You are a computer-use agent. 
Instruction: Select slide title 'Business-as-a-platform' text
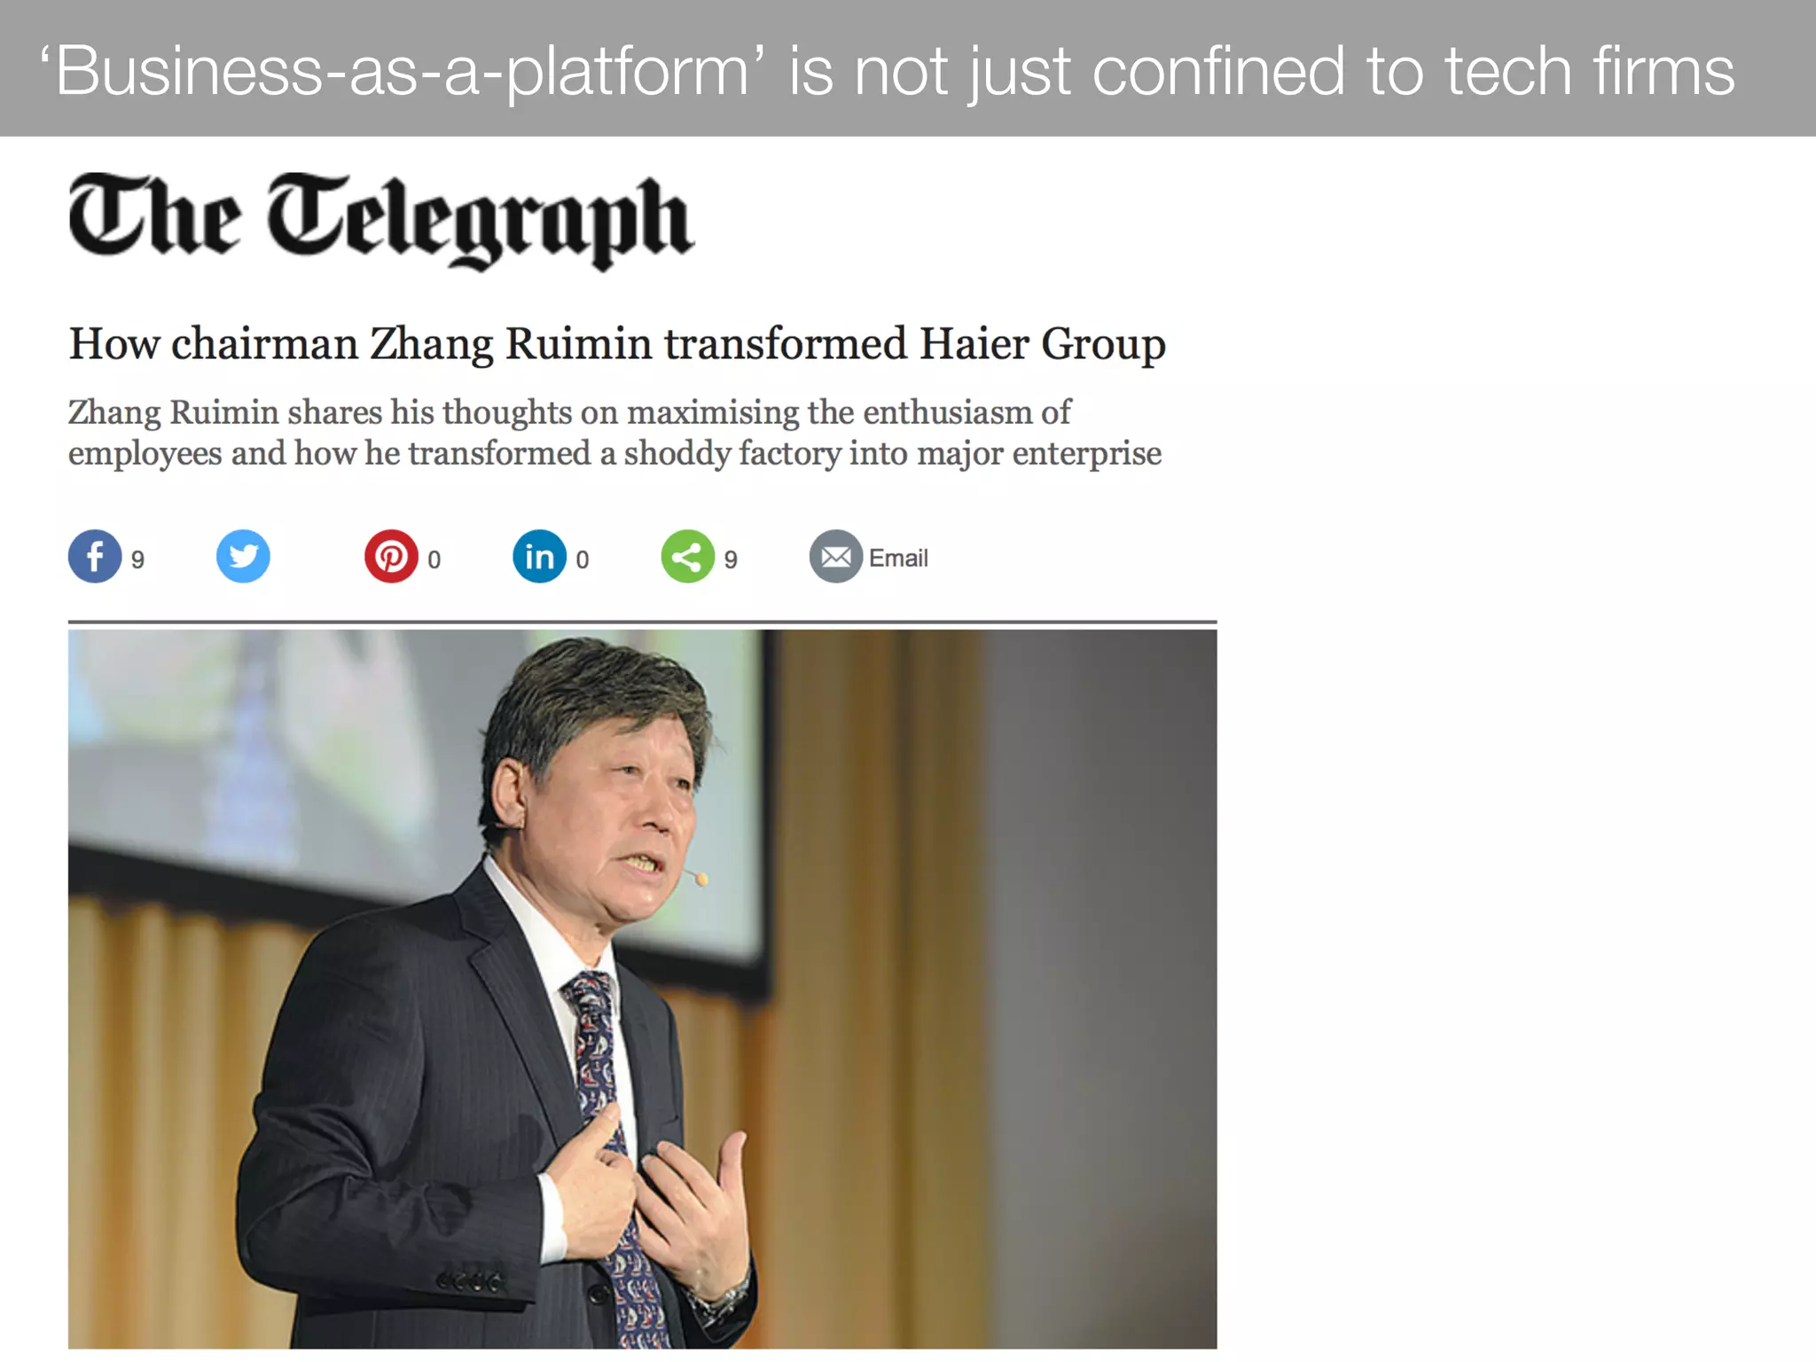pos(887,71)
